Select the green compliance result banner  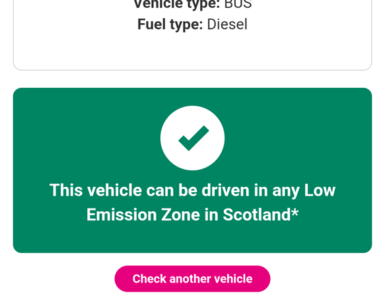tap(193, 170)
